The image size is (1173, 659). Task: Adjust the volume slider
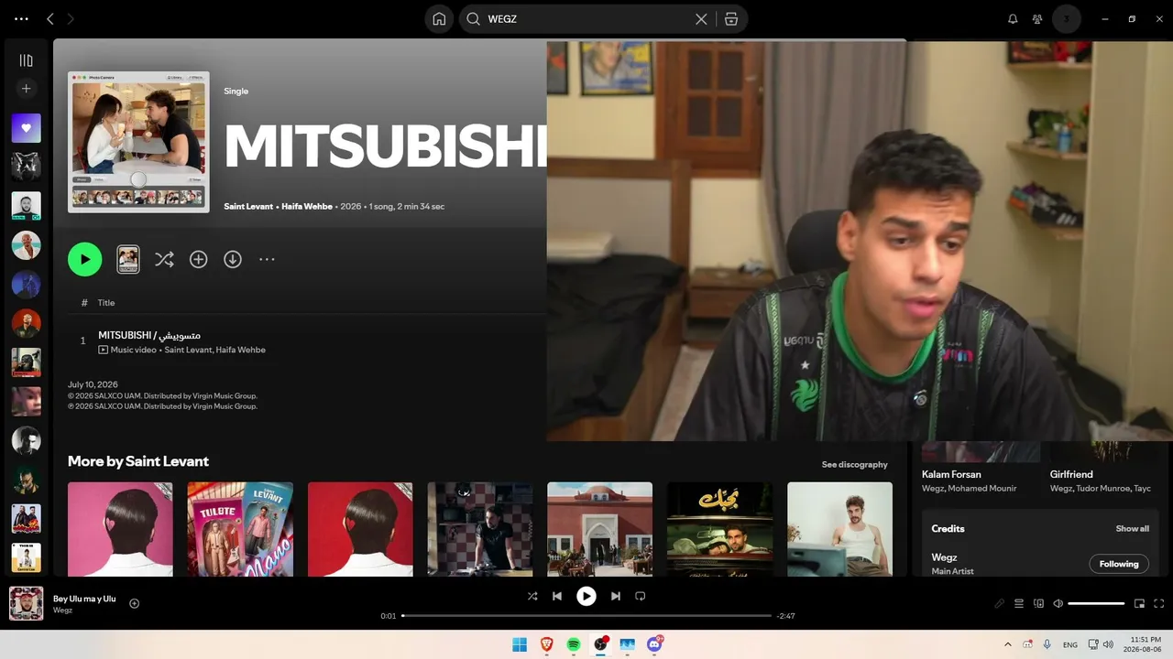(x=1096, y=603)
